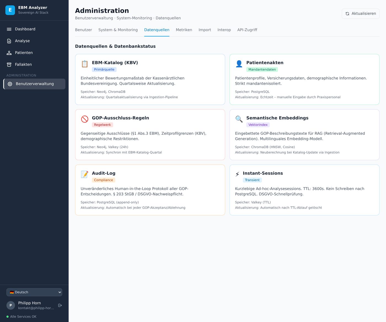Image resolution: width=386 pixels, height=322 pixels.
Task: Click 'Speicher: PostgreSQL (append-only)' text
Action: (x=110, y=202)
